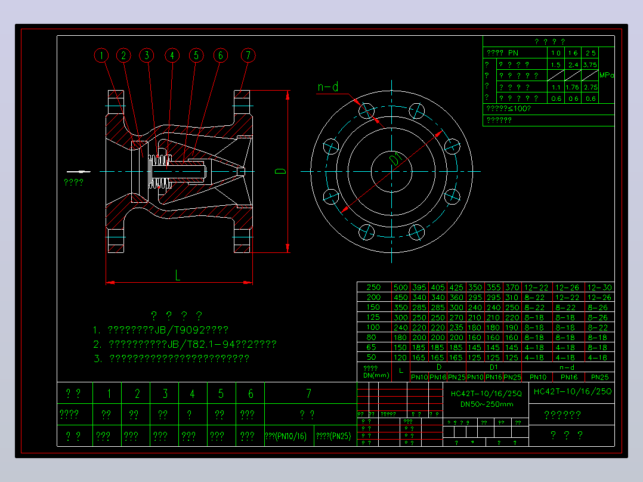
Task: Select part column 7 in the parts list
Action: coord(308,393)
